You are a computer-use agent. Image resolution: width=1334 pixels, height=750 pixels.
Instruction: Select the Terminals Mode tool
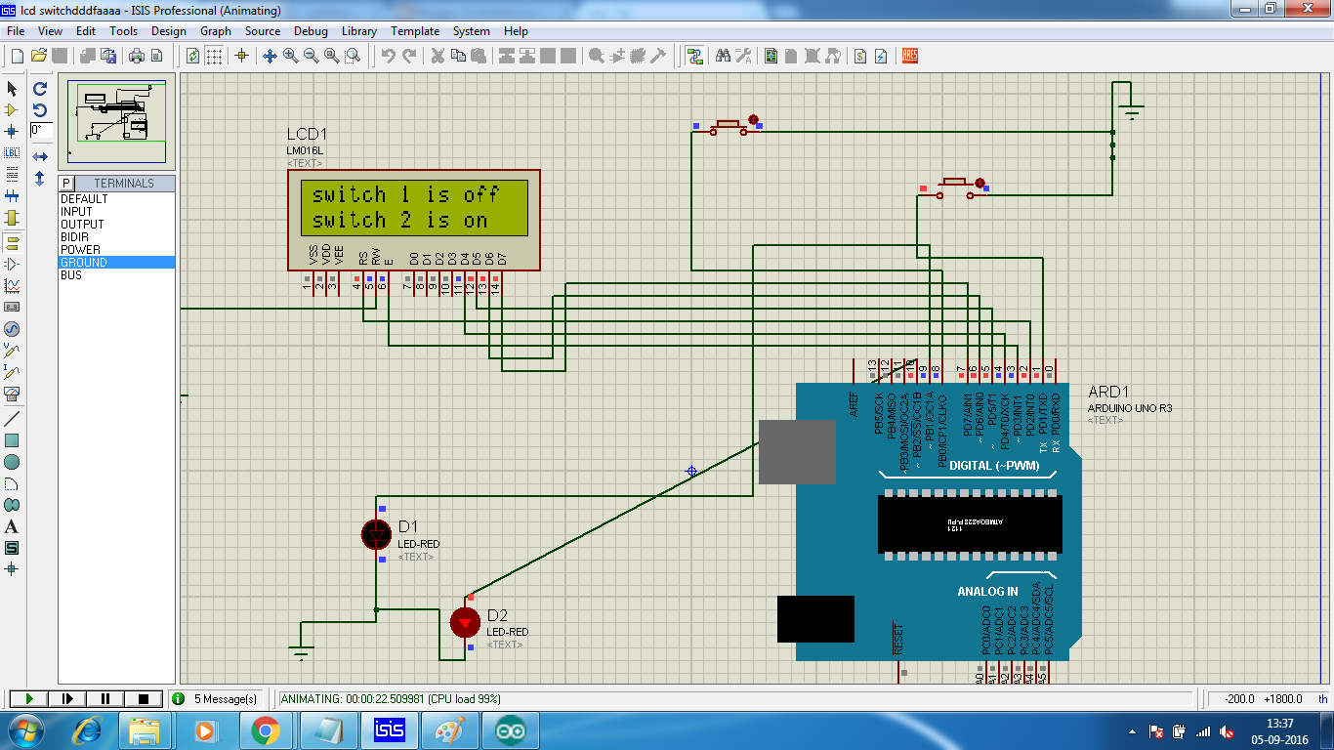pos(12,241)
